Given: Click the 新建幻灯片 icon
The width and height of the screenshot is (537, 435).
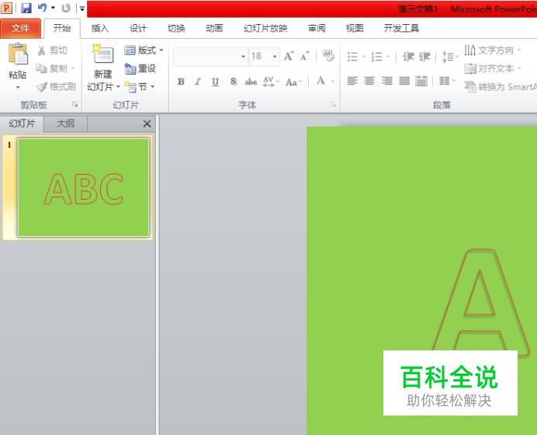Looking at the screenshot, I should point(102,54).
